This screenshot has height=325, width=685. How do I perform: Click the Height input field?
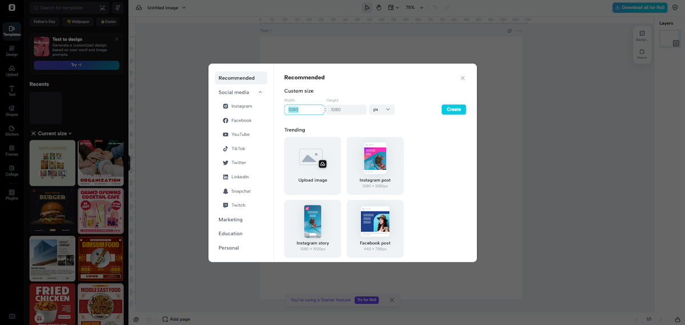coord(346,110)
